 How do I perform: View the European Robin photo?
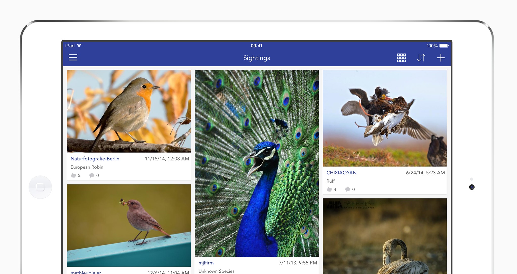[129, 111]
